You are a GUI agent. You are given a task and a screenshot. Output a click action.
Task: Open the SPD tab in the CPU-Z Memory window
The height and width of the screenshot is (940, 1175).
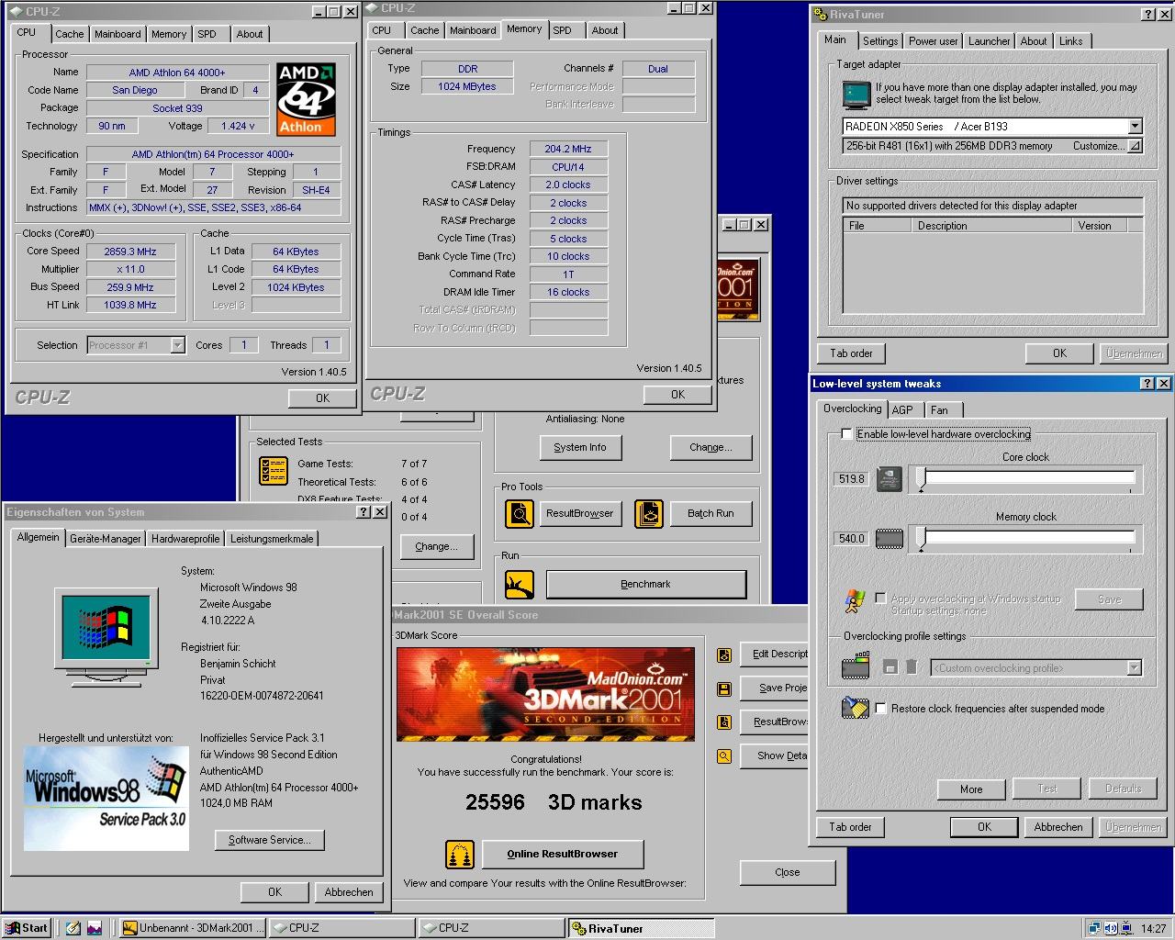[562, 30]
